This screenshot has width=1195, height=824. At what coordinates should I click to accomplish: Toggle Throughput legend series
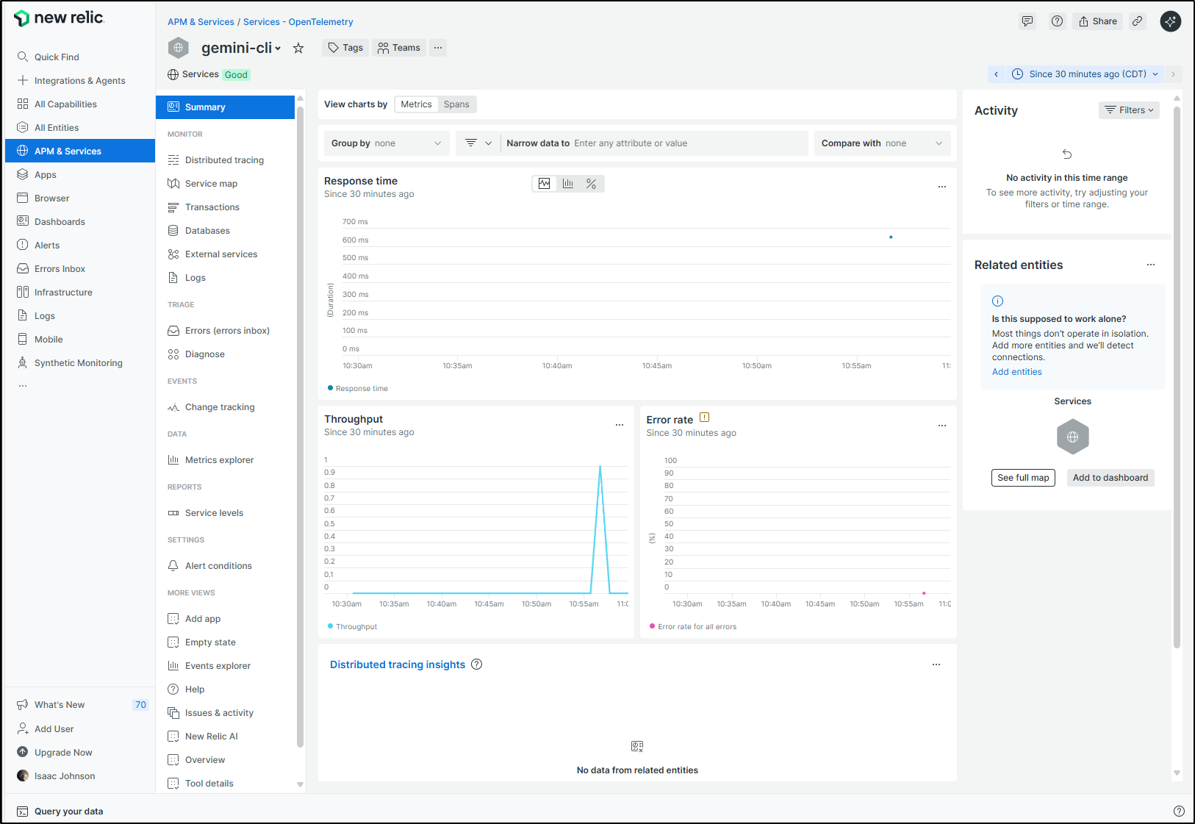352,627
